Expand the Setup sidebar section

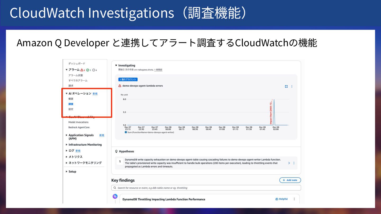click(67, 171)
